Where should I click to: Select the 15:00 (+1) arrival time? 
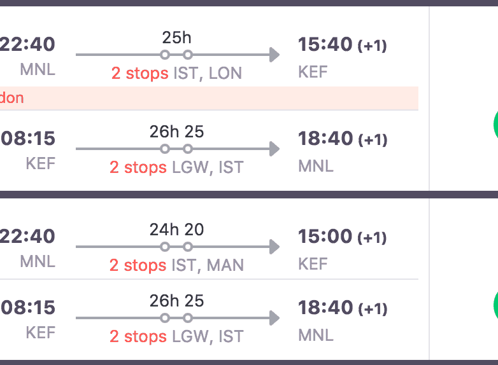(342, 237)
